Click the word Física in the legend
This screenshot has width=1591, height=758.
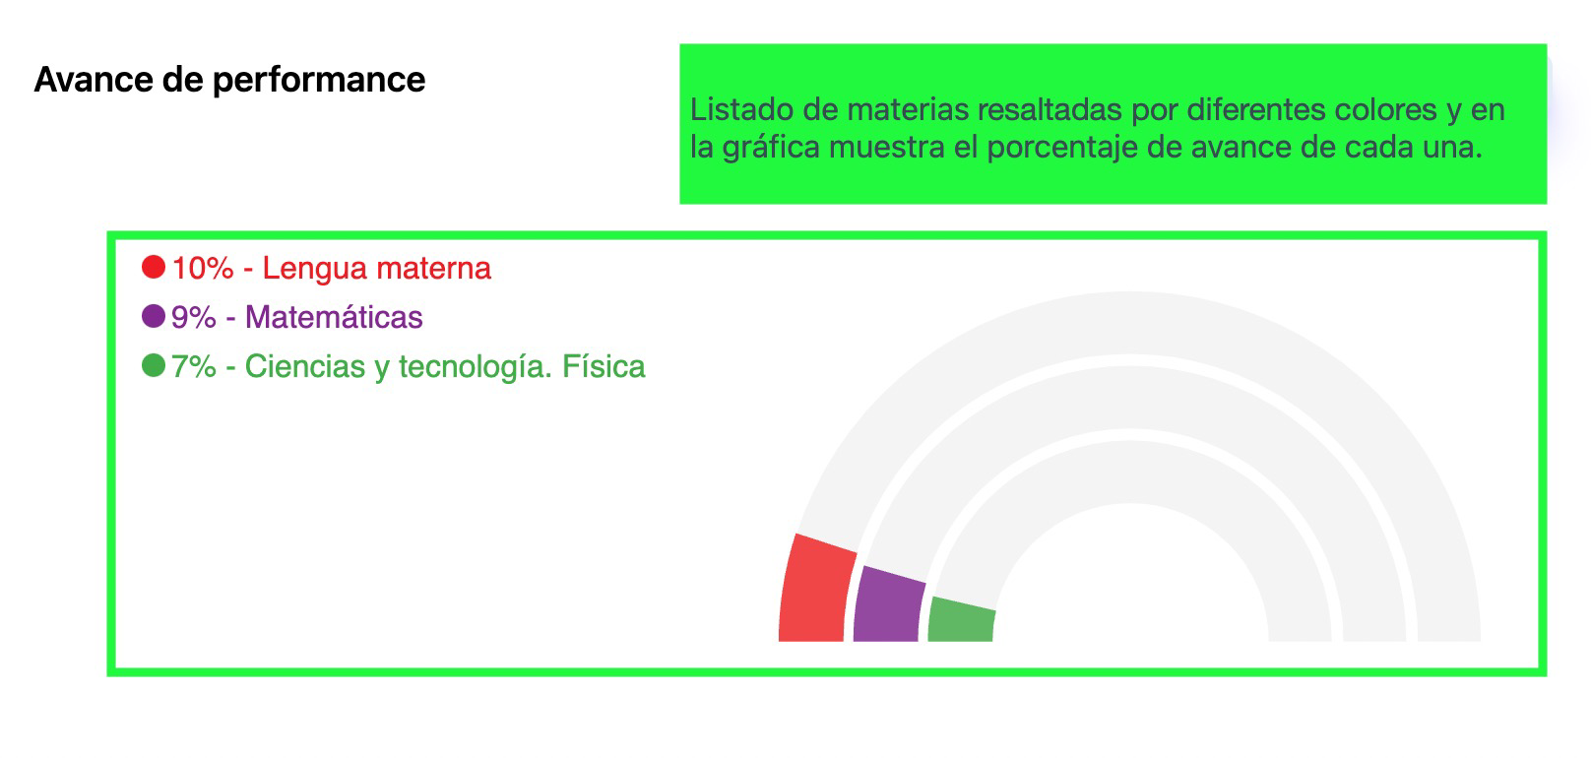(x=604, y=366)
